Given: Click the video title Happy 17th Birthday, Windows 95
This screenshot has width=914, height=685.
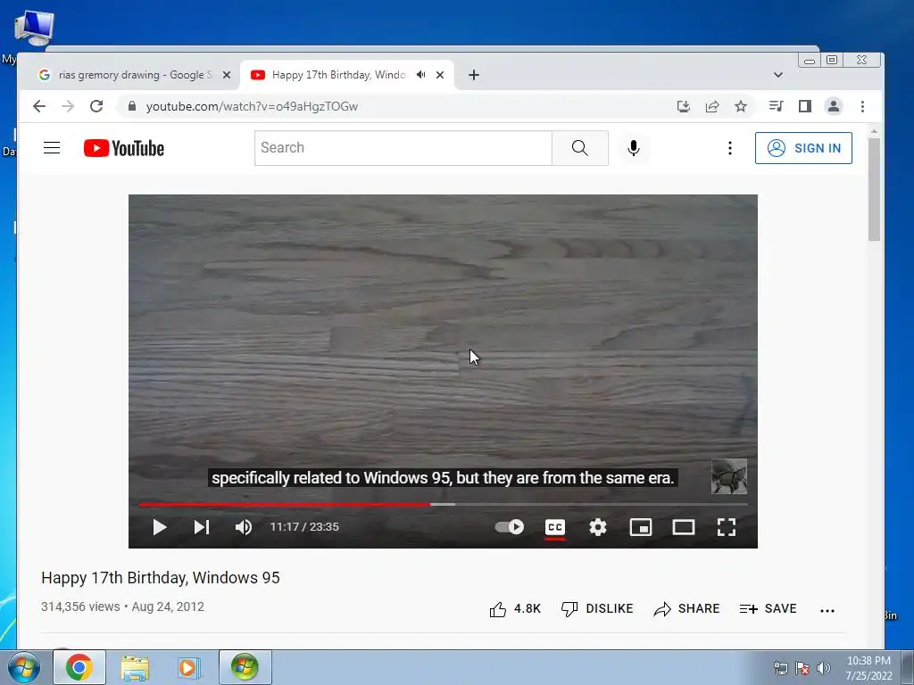Looking at the screenshot, I should coord(161,578).
